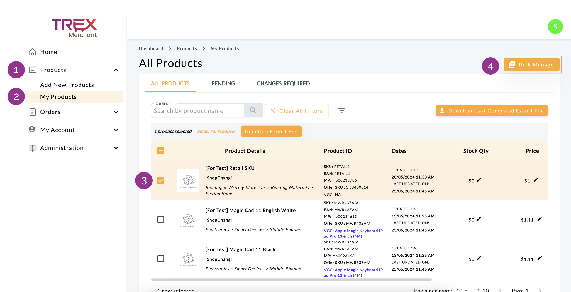Open the filter list icon

[341, 111]
